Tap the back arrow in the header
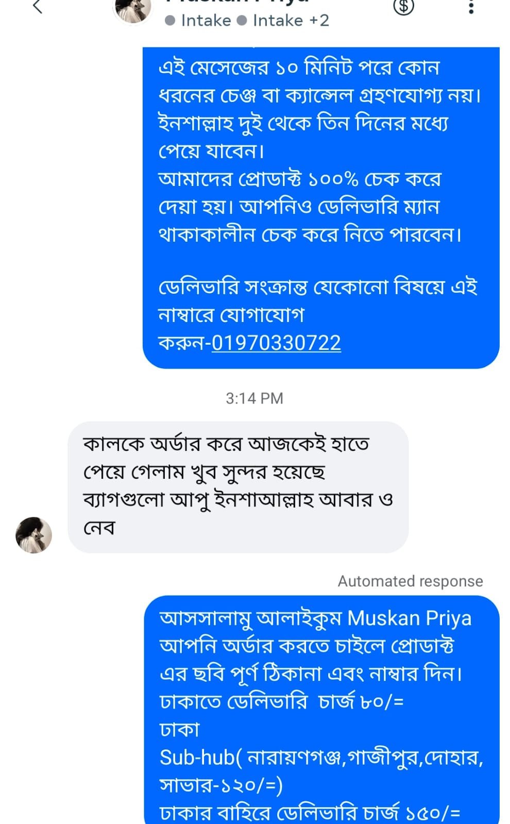 (37, 7)
